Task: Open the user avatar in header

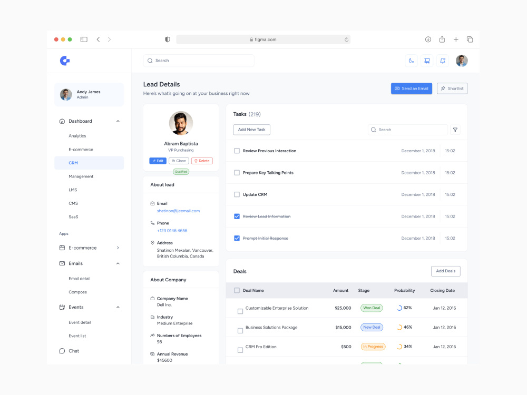Action: [x=462, y=61]
